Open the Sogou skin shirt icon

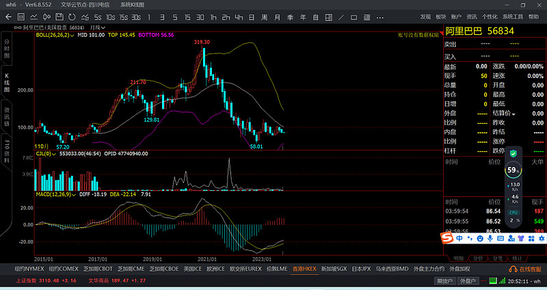click(521, 238)
